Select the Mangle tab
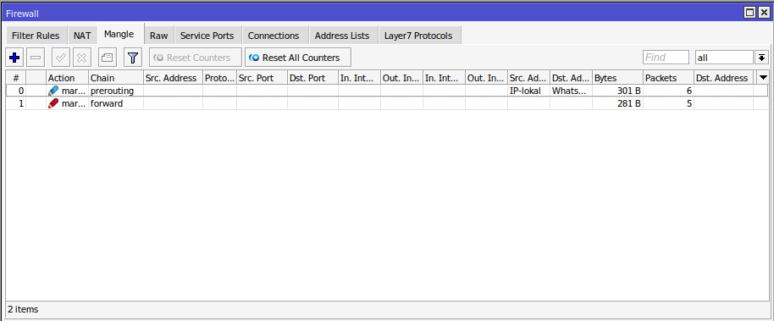The width and height of the screenshot is (774, 321). (x=119, y=35)
